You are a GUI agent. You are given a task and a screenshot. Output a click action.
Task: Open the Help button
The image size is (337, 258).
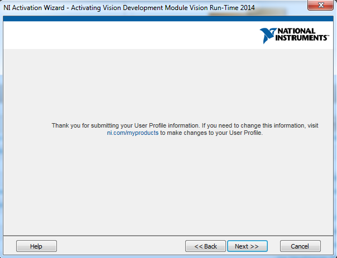36,246
